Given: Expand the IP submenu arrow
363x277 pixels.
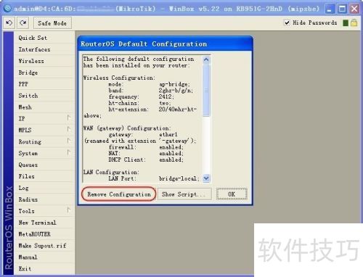Looking at the screenshot, I should pyautogui.click(x=69, y=118).
